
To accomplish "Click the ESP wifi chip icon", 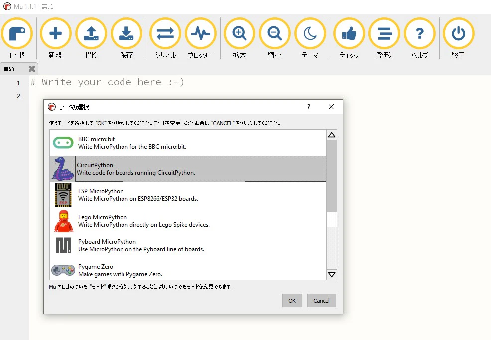I will click(x=63, y=195).
